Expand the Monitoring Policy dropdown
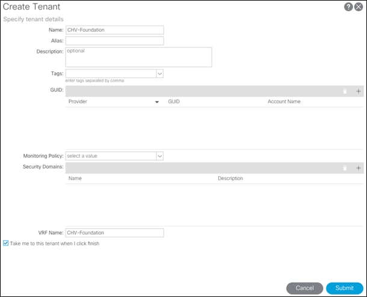This screenshot has height=297, width=367. click(x=159, y=156)
